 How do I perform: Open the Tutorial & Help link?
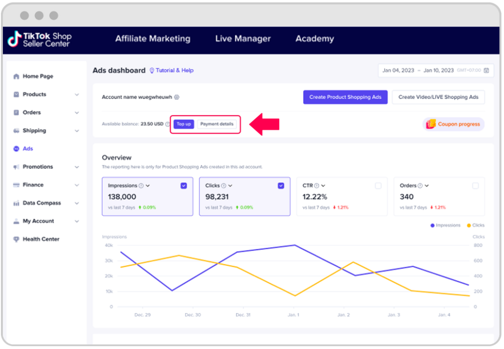coord(175,71)
